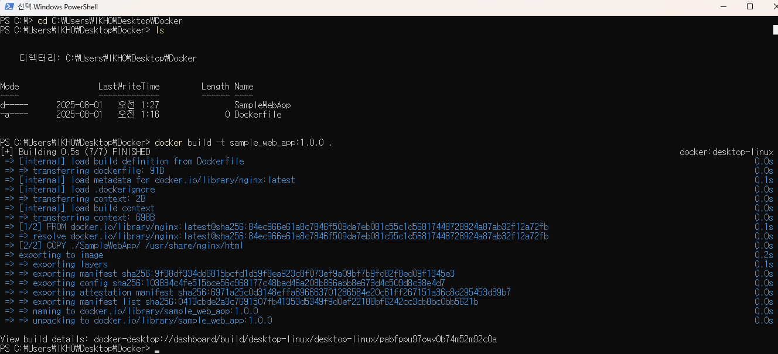This screenshot has width=778, height=354.
Task: Click the 'exporting to image' output line
Action: pos(61,255)
